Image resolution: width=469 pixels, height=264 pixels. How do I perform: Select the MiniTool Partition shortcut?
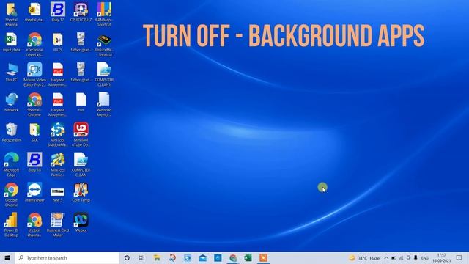(58, 160)
